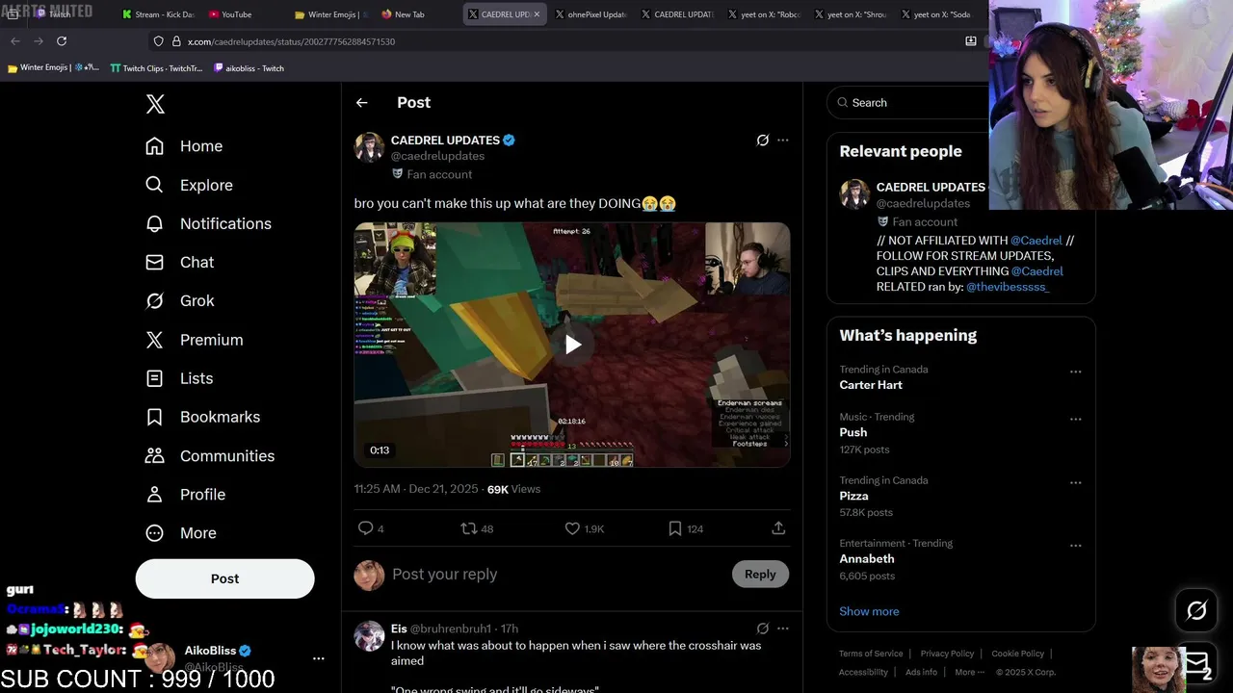Open more options for Push trend
The width and height of the screenshot is (1233, 693).
point(1075,420)
